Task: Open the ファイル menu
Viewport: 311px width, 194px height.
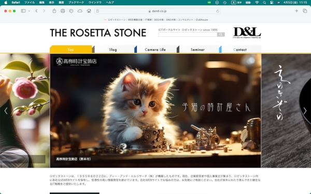Action: coord(30,3)
